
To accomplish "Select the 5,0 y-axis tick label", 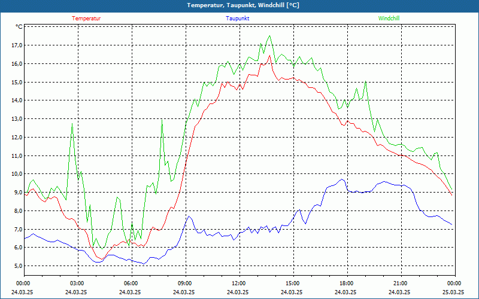I will 17,266.
